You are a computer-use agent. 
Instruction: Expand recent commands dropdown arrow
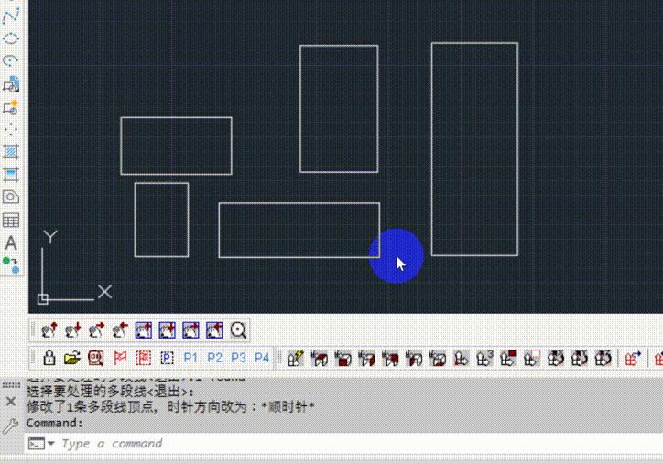pos(51,444)
